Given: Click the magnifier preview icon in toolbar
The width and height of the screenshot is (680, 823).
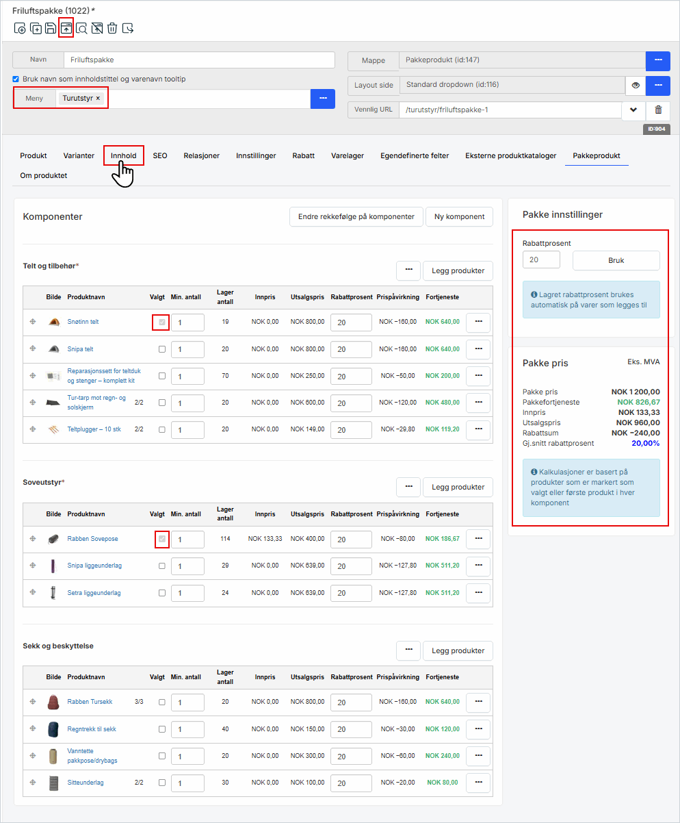Looking at the screenshot, I should pyautogui.click(x=81, y=28).
